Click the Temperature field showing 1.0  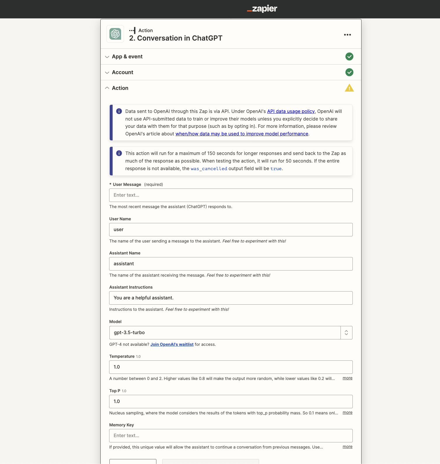pyautogui.click(x=231, y=367)
